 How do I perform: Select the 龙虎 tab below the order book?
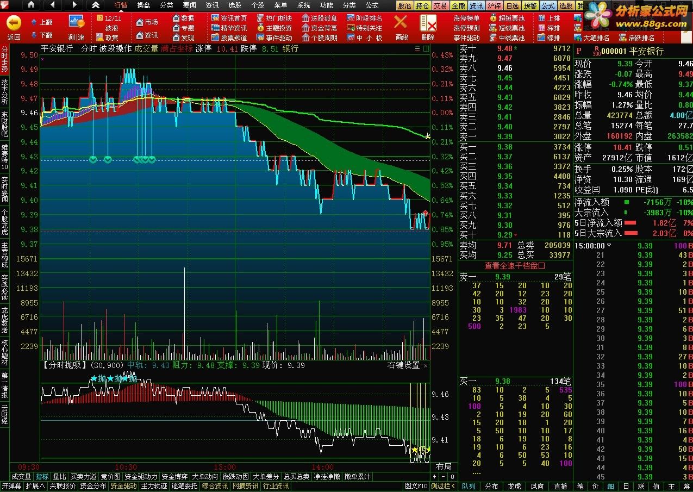pyautogui.click(x=514, y=486)
